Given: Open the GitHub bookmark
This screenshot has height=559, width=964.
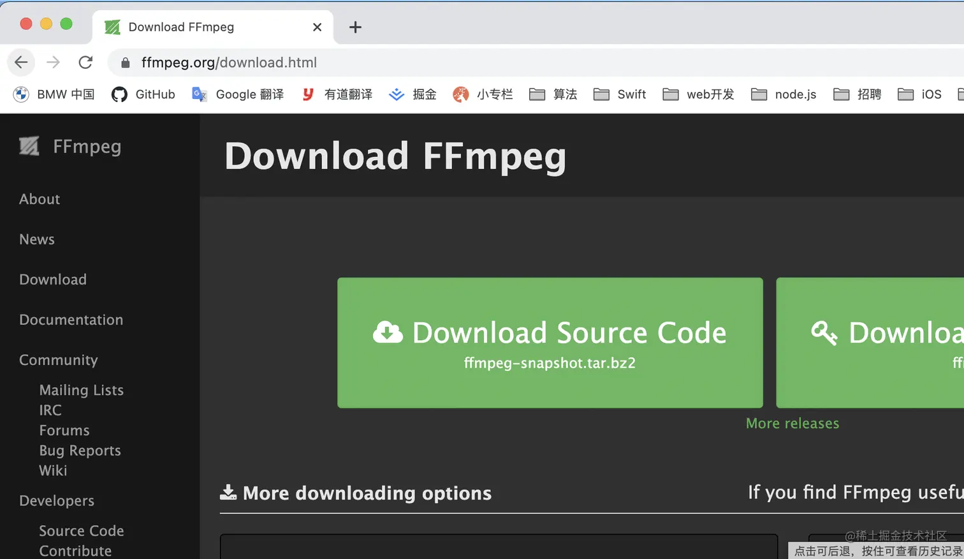Looking at the screenshot, I should click(x=143, y=94).
